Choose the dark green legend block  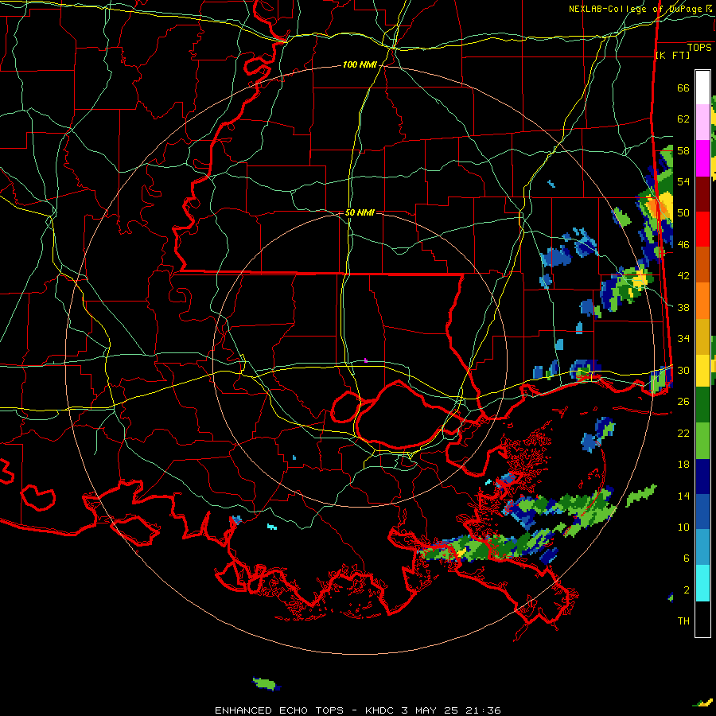pos(702,405)
